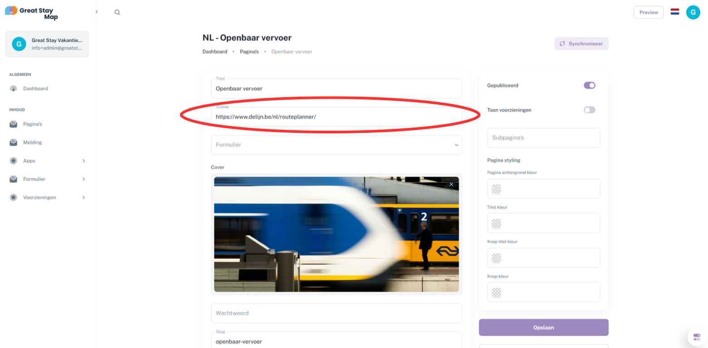Open the settings widget icon at bottom right
The image size is (708, 348).
point(697,337)
